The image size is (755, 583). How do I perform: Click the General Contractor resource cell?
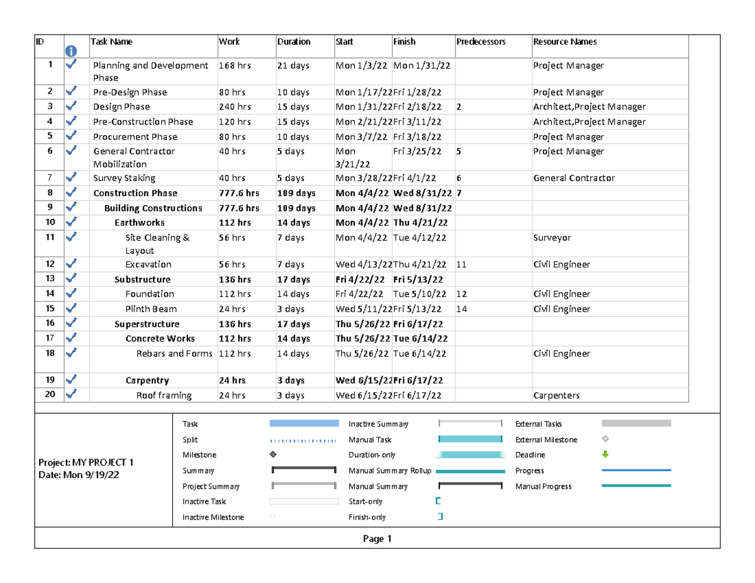click(x=574, y=178)
